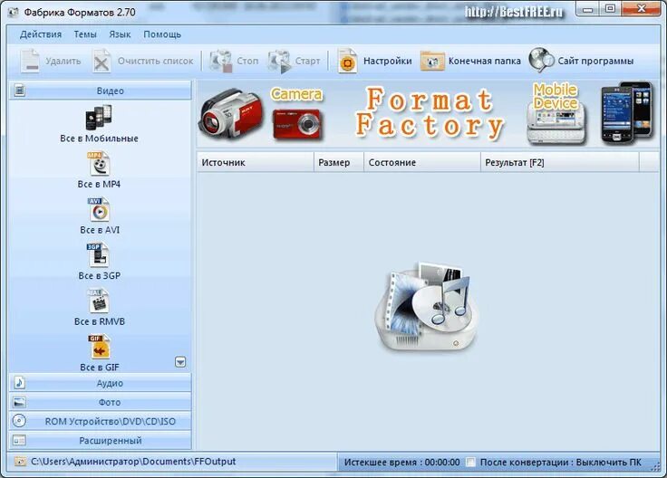Click the Стоп label
Screen dimensions: 667x478
pyautogui.click(x=247, y=62)
